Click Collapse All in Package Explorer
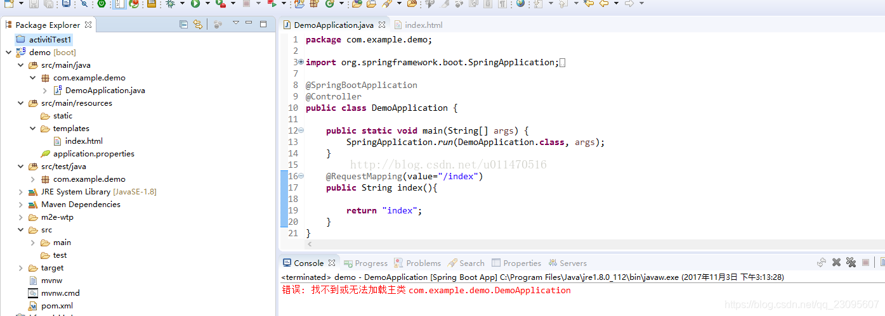Viewport: 885px width, 316px height. point(184,25)
